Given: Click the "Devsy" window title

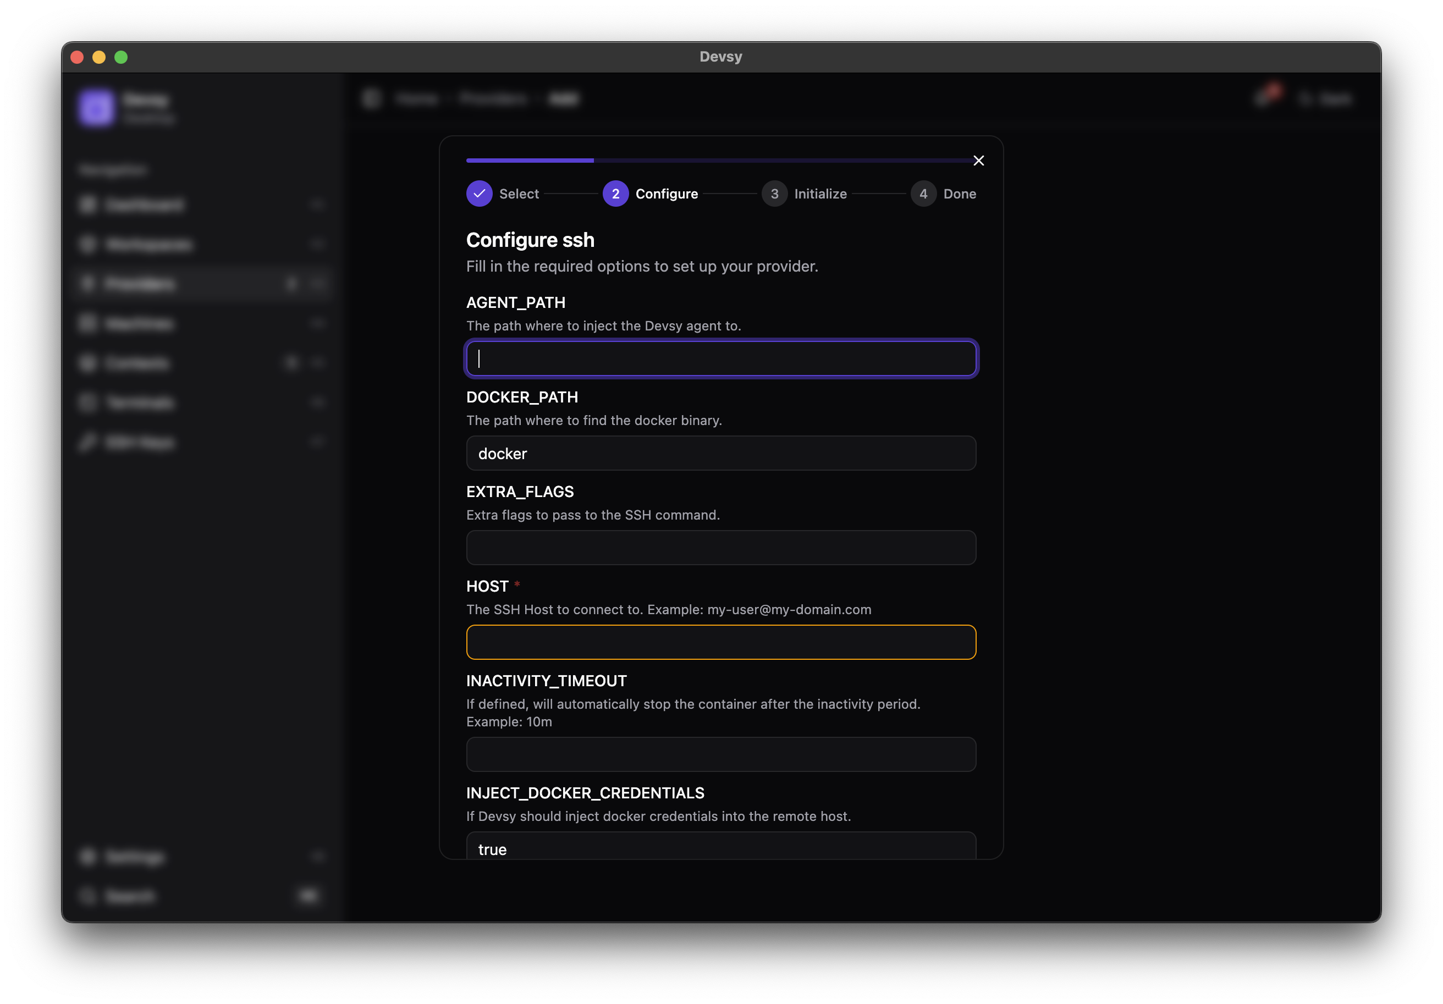Looking at the screenshot, I should (721, 57).
